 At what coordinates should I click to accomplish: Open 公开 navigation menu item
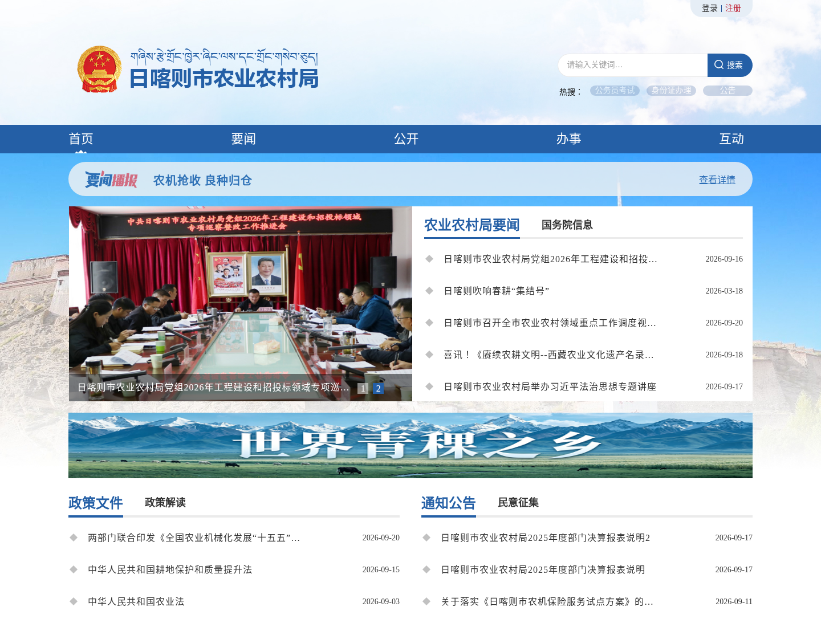click(x=407, y=139)
